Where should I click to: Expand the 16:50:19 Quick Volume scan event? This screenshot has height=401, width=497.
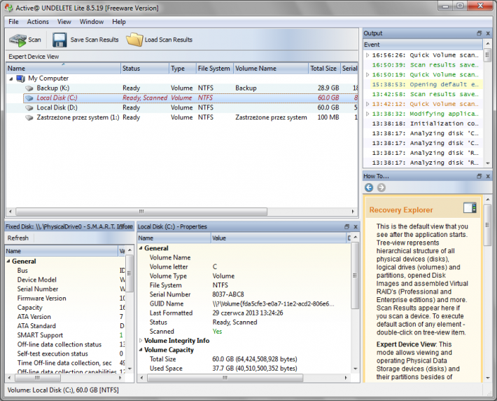pos(367,75)
